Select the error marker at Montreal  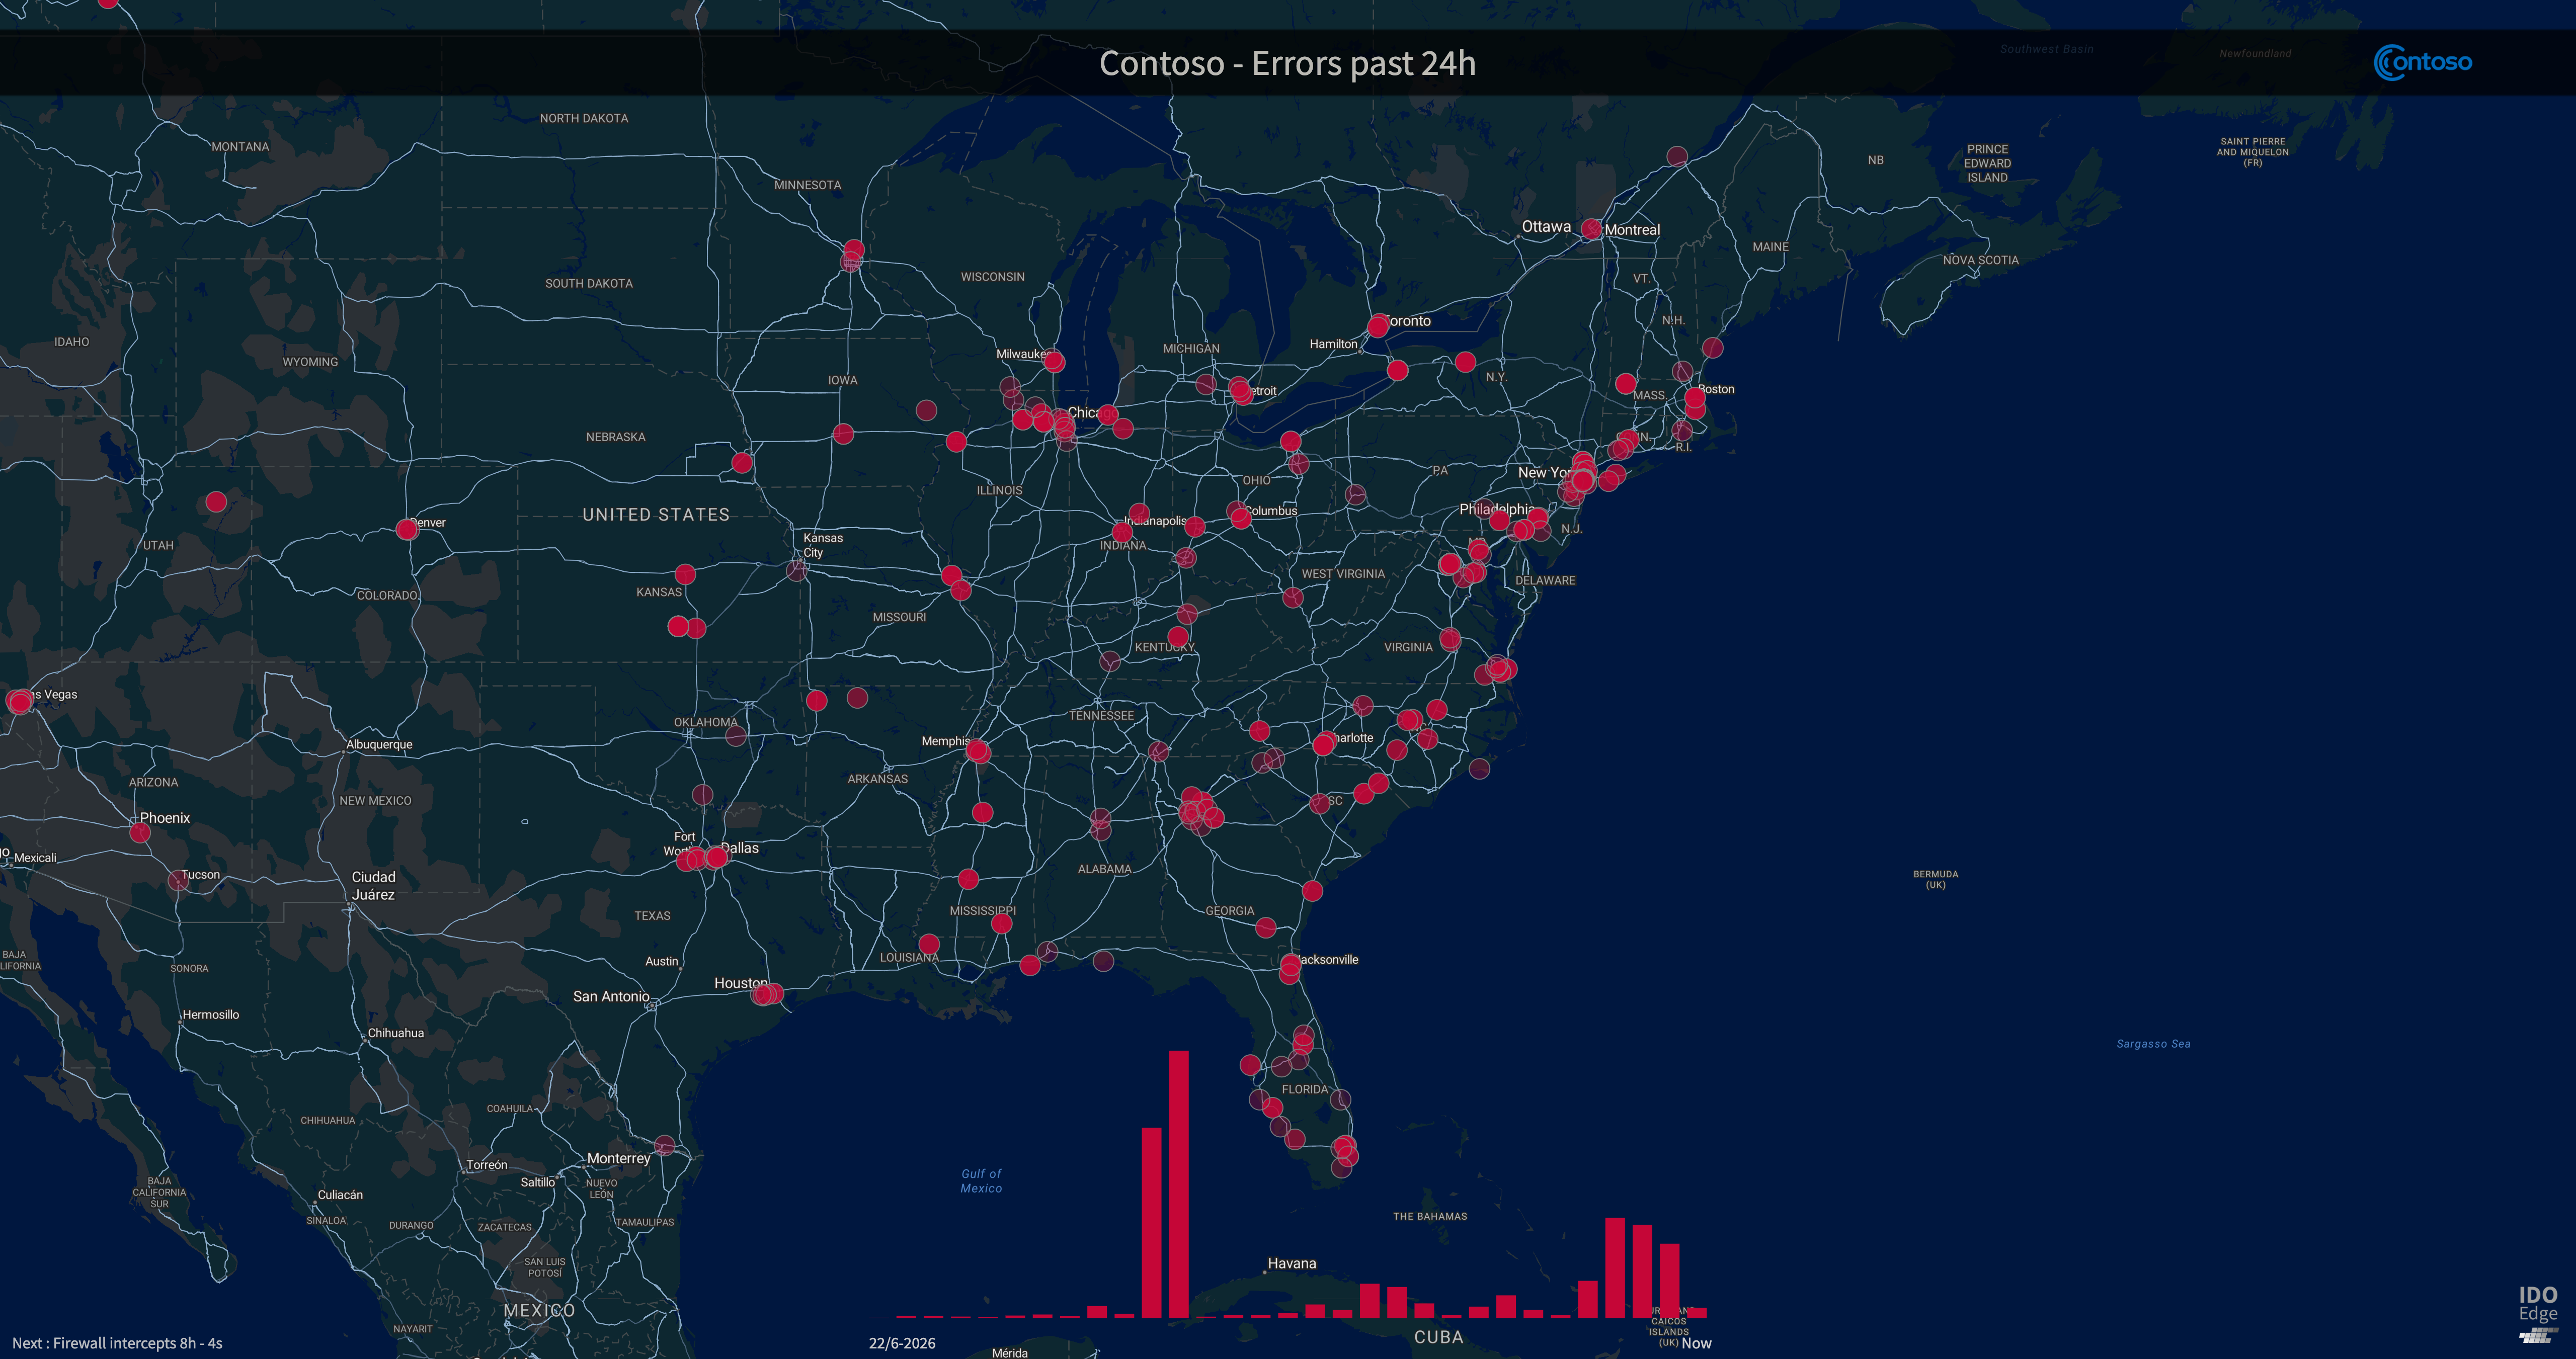(1592, 229)
